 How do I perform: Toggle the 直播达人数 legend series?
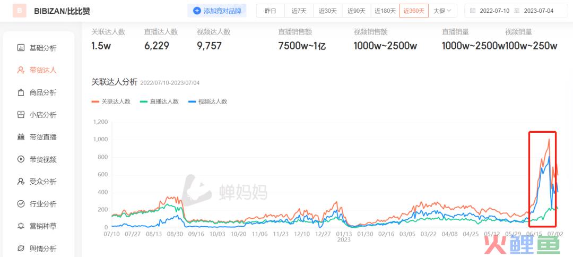click(x=160, y=101)
